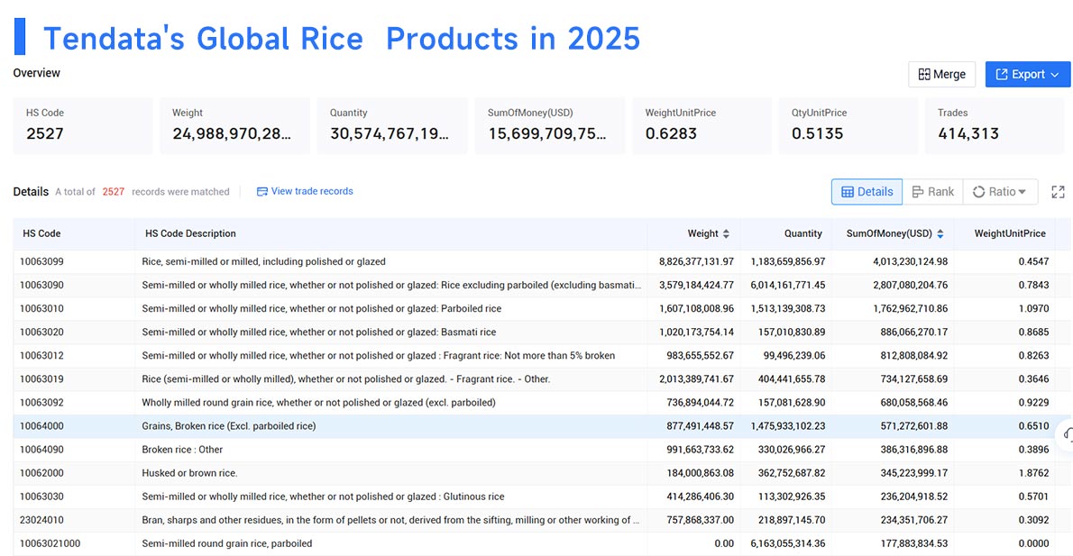The height and width of the screenshot is (556, 1073).
Task: Click the Weight overview card
Action: [234, 125]
